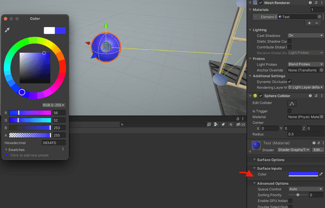This screenshot has height=208, width=325.
Task: Open Mesh Renderer component three-dot menu
Action: point(322,3)
